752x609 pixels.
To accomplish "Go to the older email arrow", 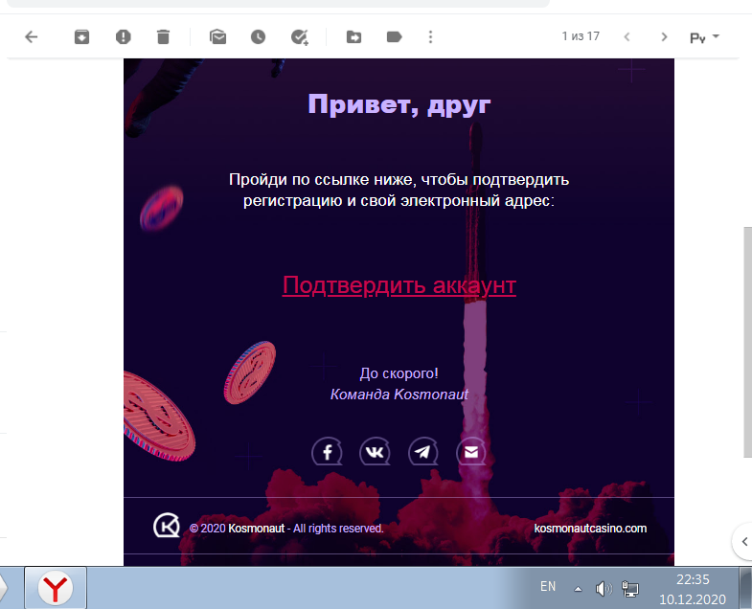I will tap(664, 37).
